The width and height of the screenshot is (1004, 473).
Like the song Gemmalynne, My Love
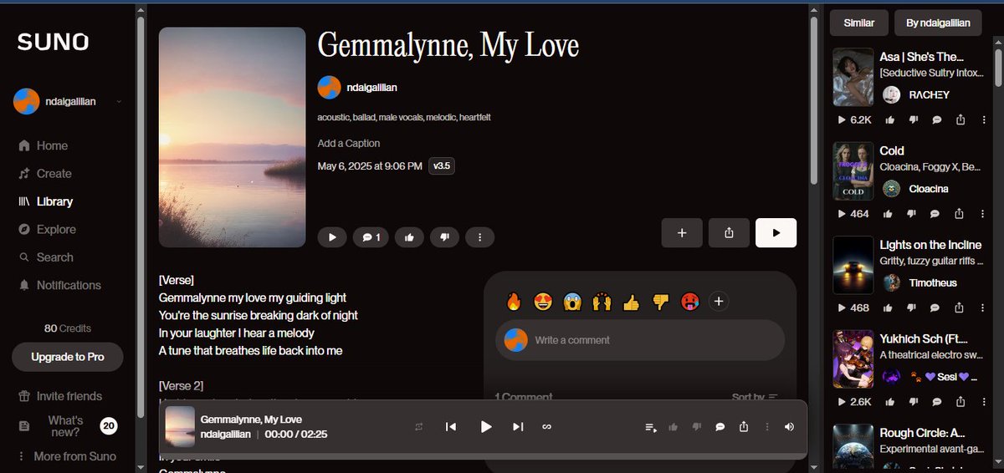click(409, 237)
